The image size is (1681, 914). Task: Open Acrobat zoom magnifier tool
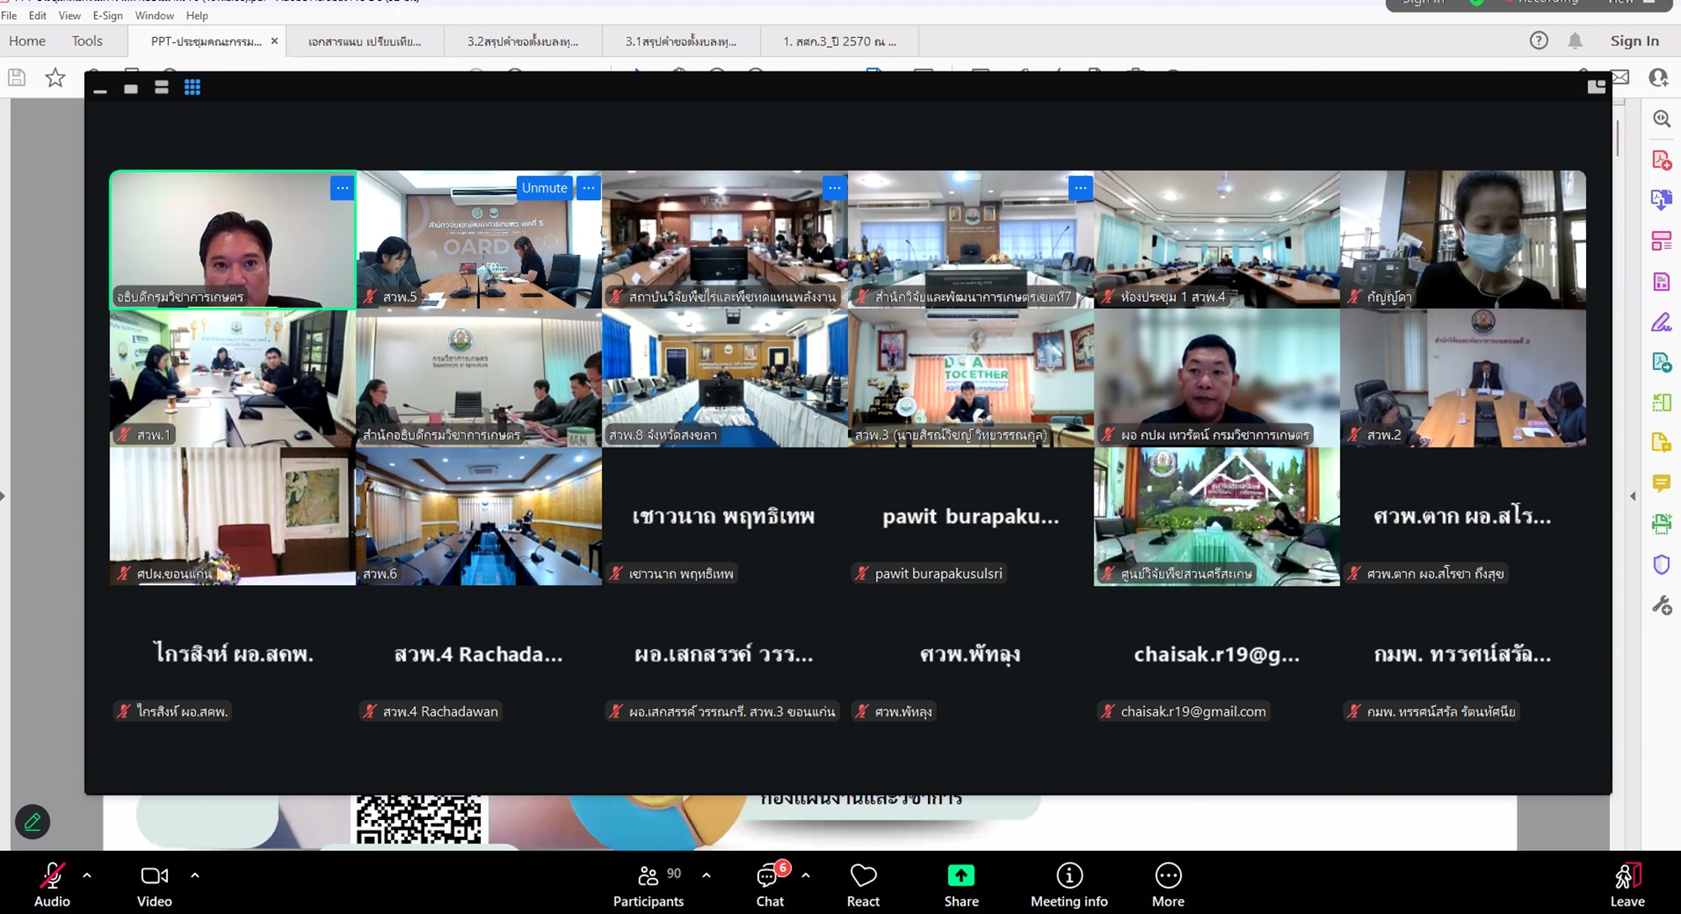coord(1661,119)
